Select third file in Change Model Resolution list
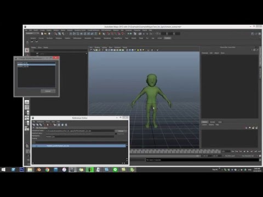 pos(36,67)
